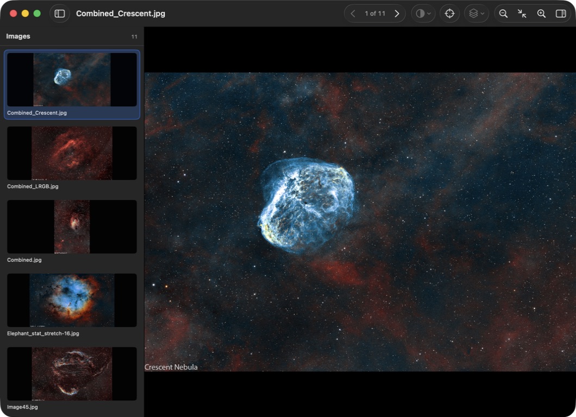The image size is (576, 417).
Task: Click the main Crescent Nebula image
Action: click(x=360, y=222)
